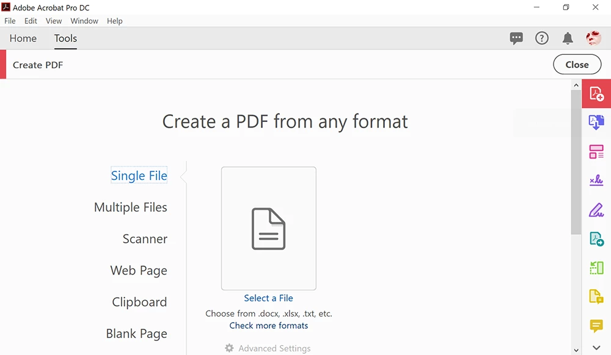611x355 pixels.
Task: Minimize the Acrobat window
Action: coord(536,7)
